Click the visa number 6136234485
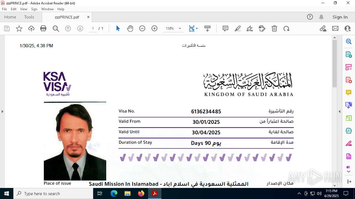The image size is (355, 199). pyautogui.click(x=206, y=111)
